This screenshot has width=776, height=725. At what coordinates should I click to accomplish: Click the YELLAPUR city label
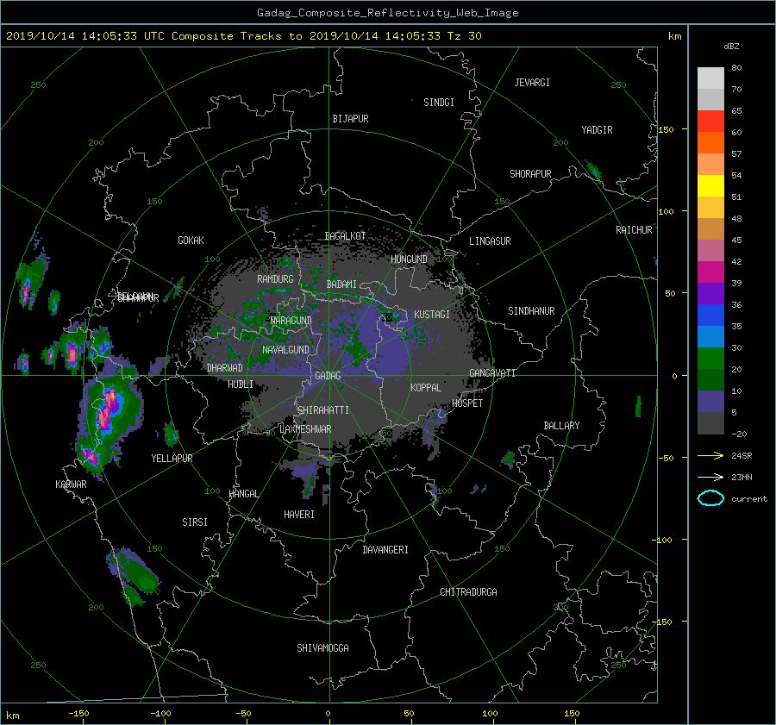[x=172, y=459]
